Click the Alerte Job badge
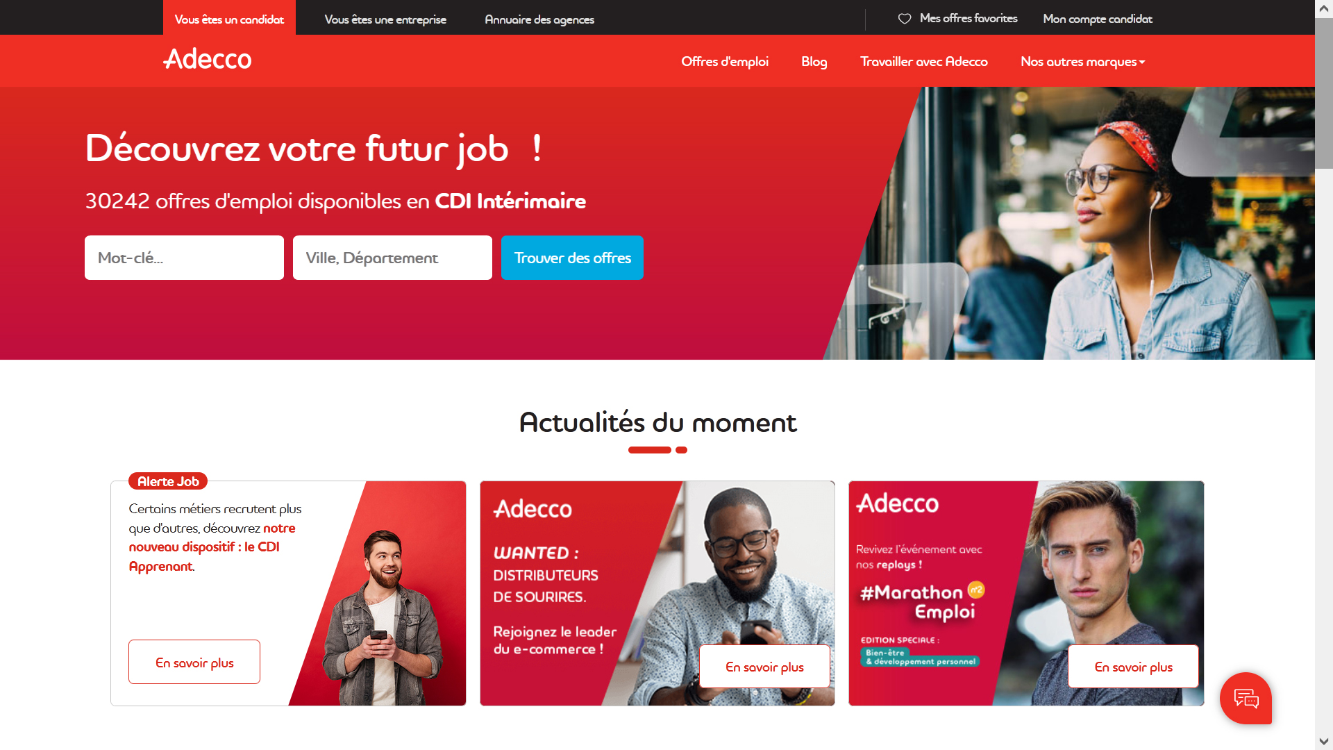This screenshot has width=1333, height=750. (168, 481)
